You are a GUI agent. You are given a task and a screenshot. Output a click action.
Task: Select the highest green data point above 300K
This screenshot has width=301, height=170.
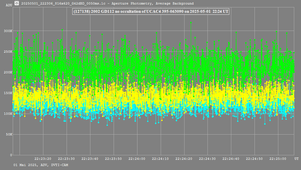(x=191, y=22)
